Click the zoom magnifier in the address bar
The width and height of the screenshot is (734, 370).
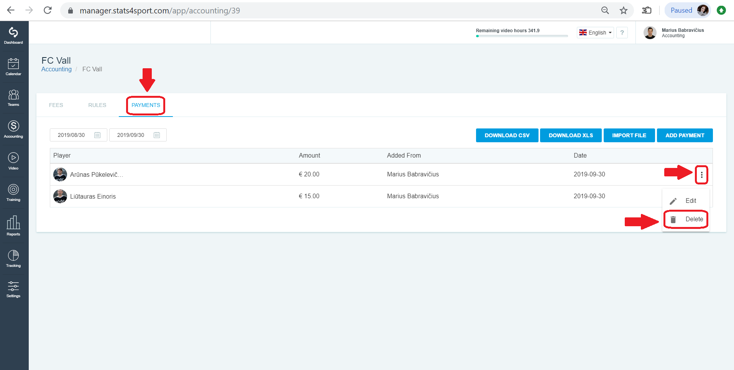tap(605, 10)
